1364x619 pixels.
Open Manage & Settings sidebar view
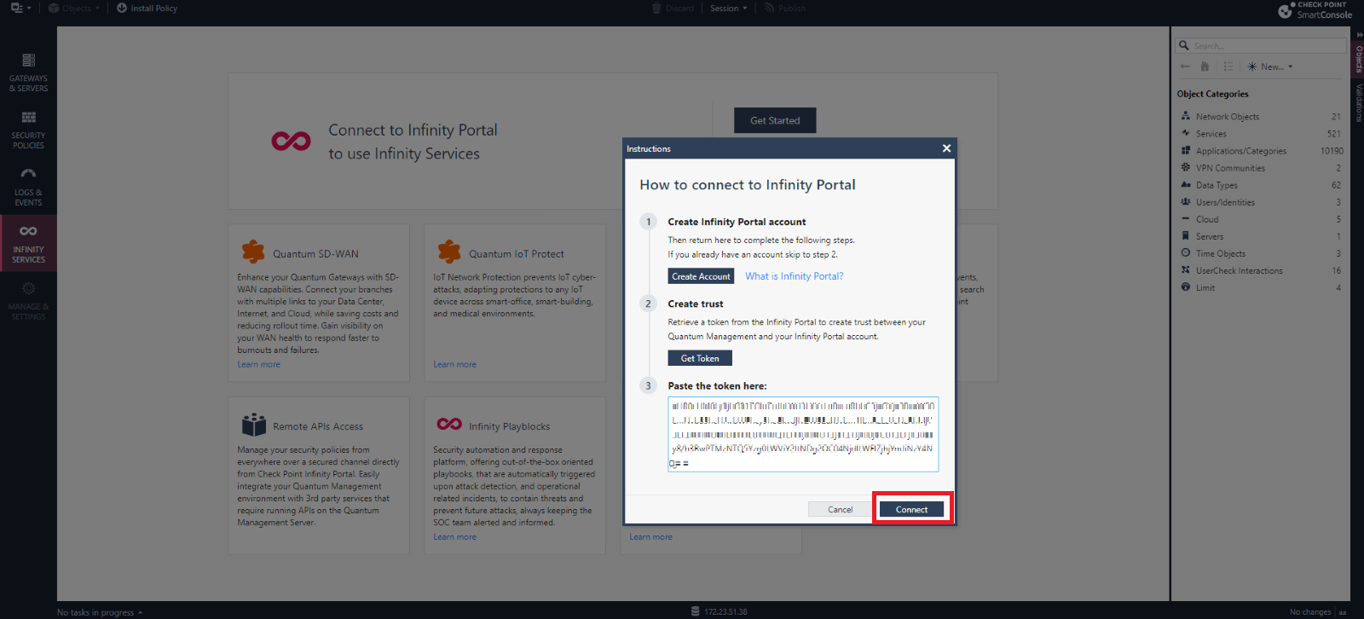28,301
